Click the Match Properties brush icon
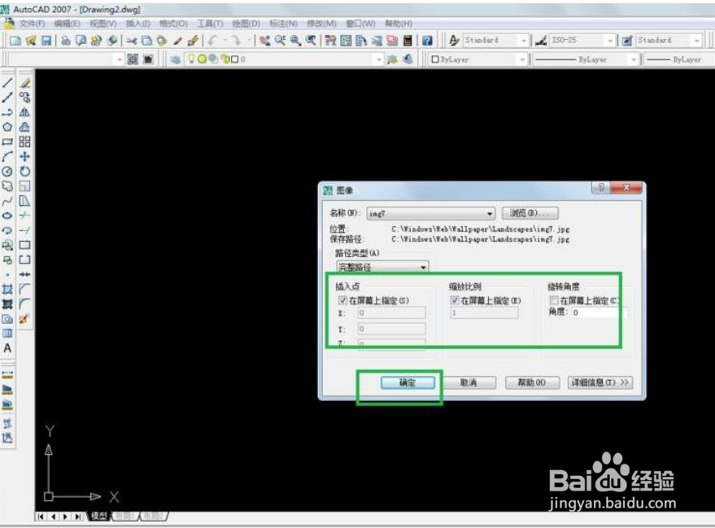Image resolution: width=715 pixels, height=528 pixels. (x=193, y=41)
